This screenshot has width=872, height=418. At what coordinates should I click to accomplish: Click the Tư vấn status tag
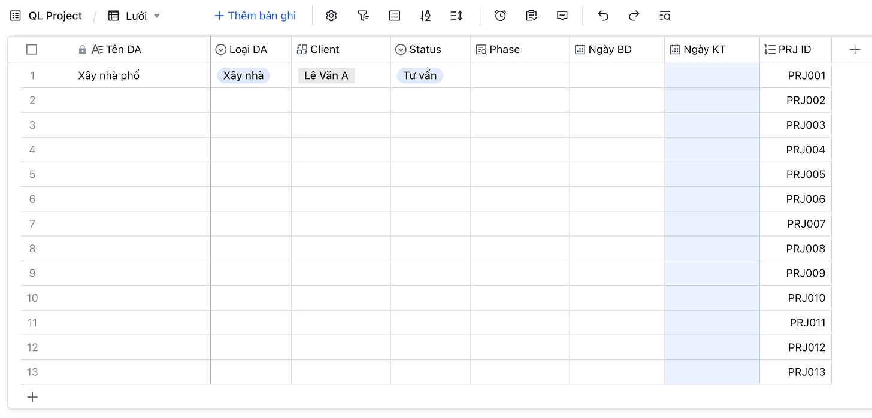(420, 75)
